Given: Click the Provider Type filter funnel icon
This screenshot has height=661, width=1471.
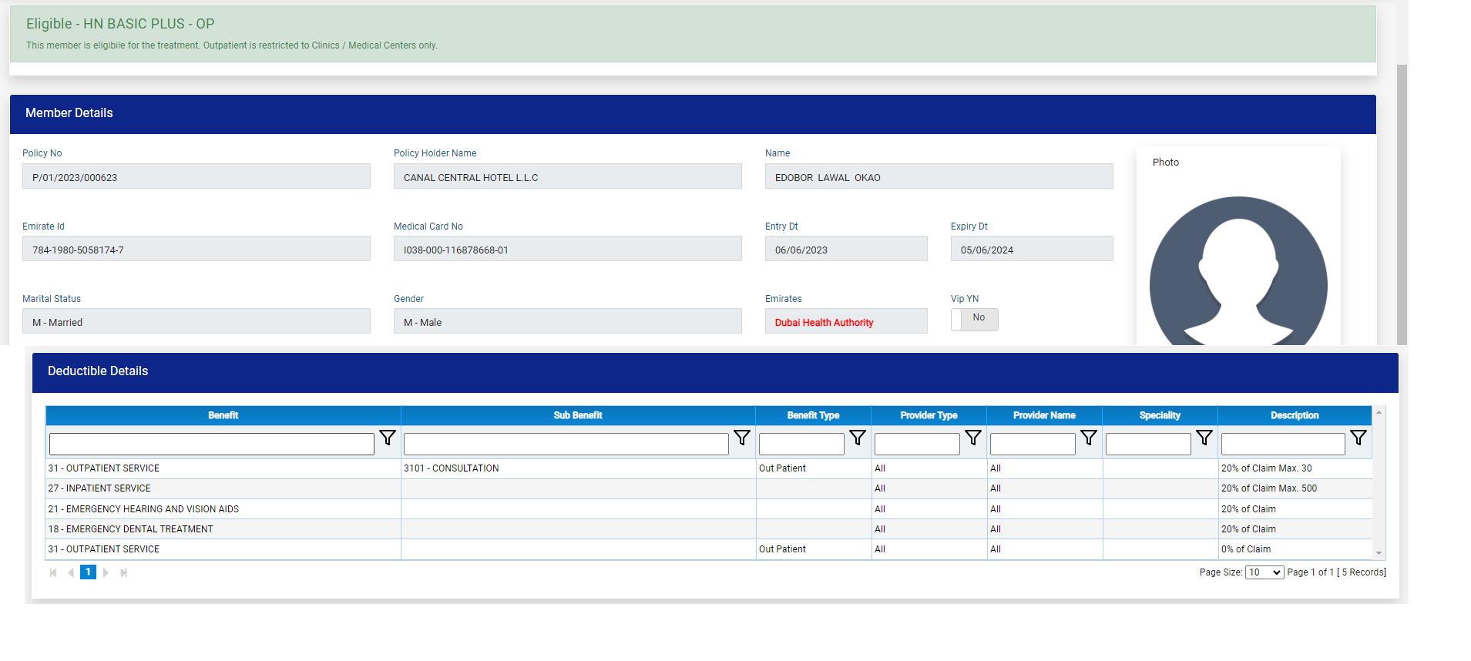Looking at the screenshot, I should [x=973, y=438].
